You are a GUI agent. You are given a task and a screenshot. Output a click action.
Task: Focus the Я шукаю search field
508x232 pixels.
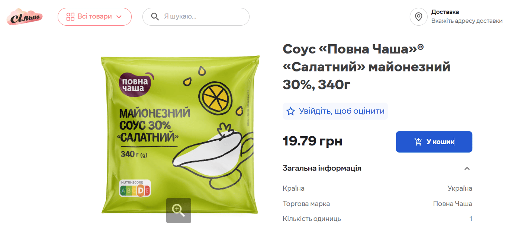[196, 17]
